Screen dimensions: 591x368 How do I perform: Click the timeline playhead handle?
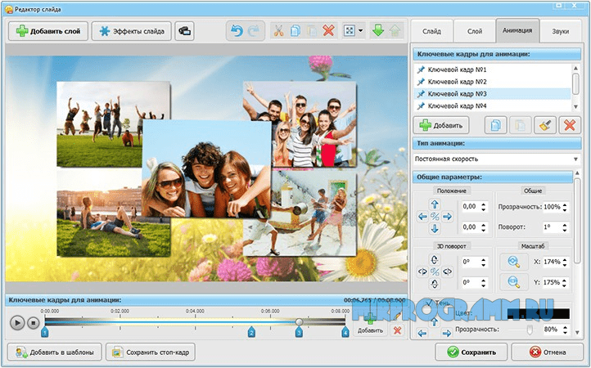point(299,321)
